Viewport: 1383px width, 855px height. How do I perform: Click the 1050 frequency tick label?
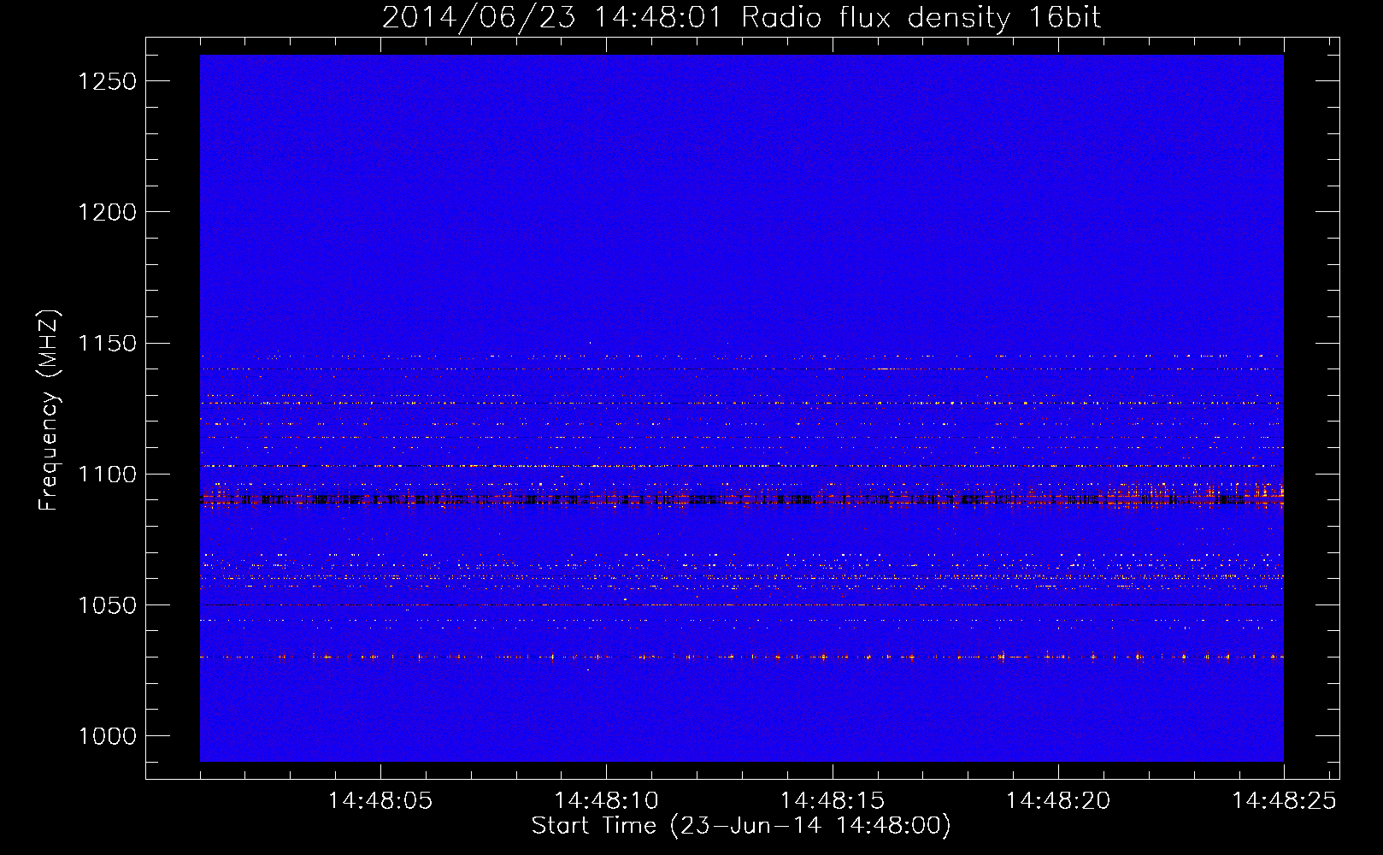[107, 605]
